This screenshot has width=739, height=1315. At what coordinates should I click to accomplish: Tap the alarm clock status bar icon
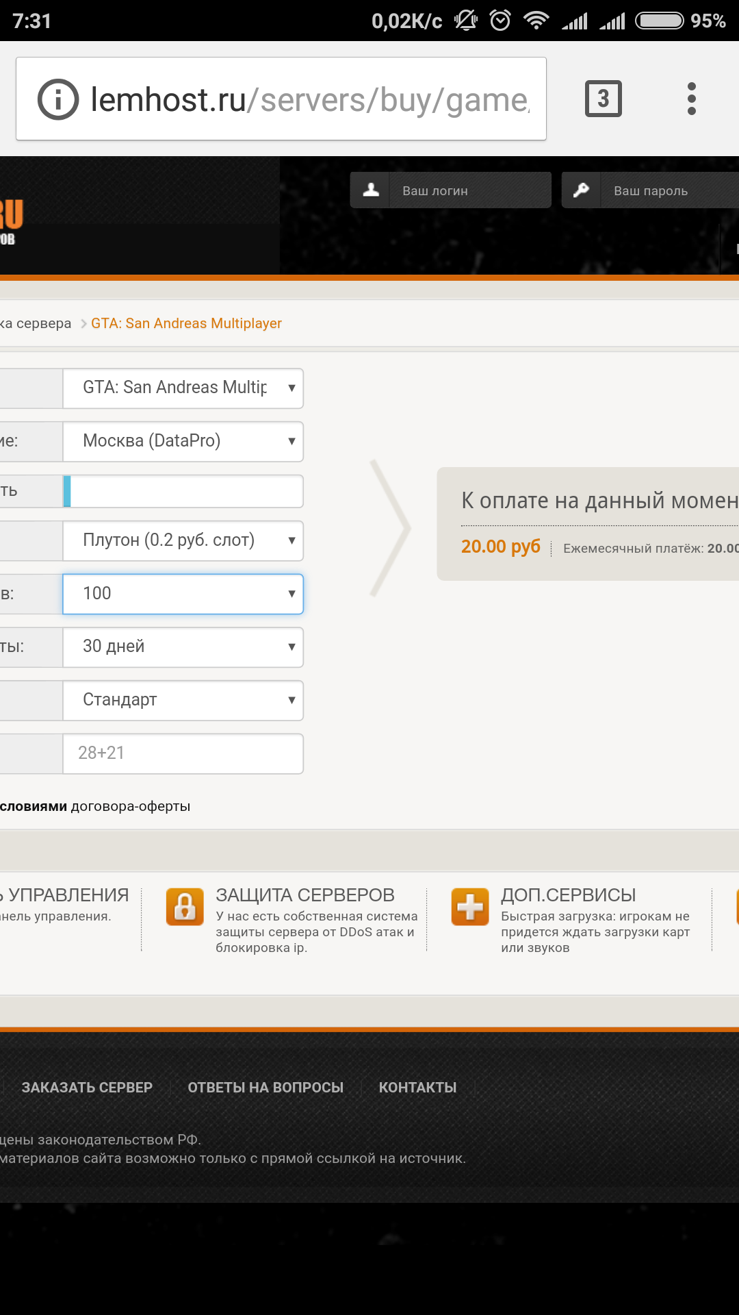click(x=500, y=21)
